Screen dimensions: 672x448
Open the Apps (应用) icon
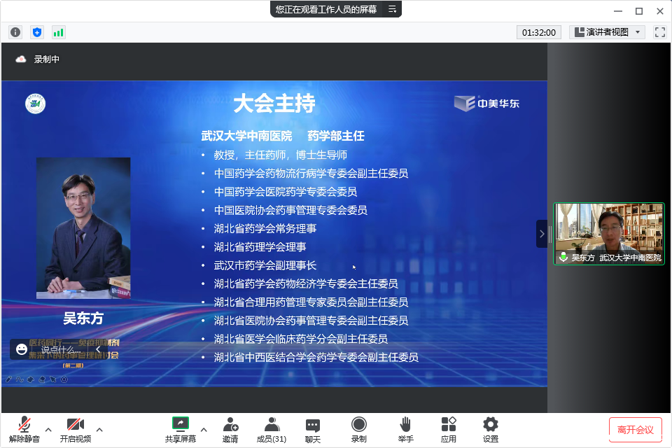tap(449, 428)
